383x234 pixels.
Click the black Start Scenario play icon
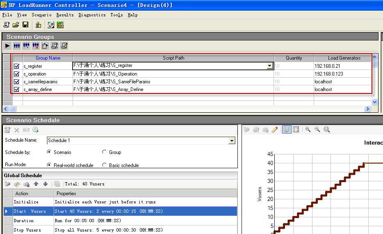coord(7,46)
